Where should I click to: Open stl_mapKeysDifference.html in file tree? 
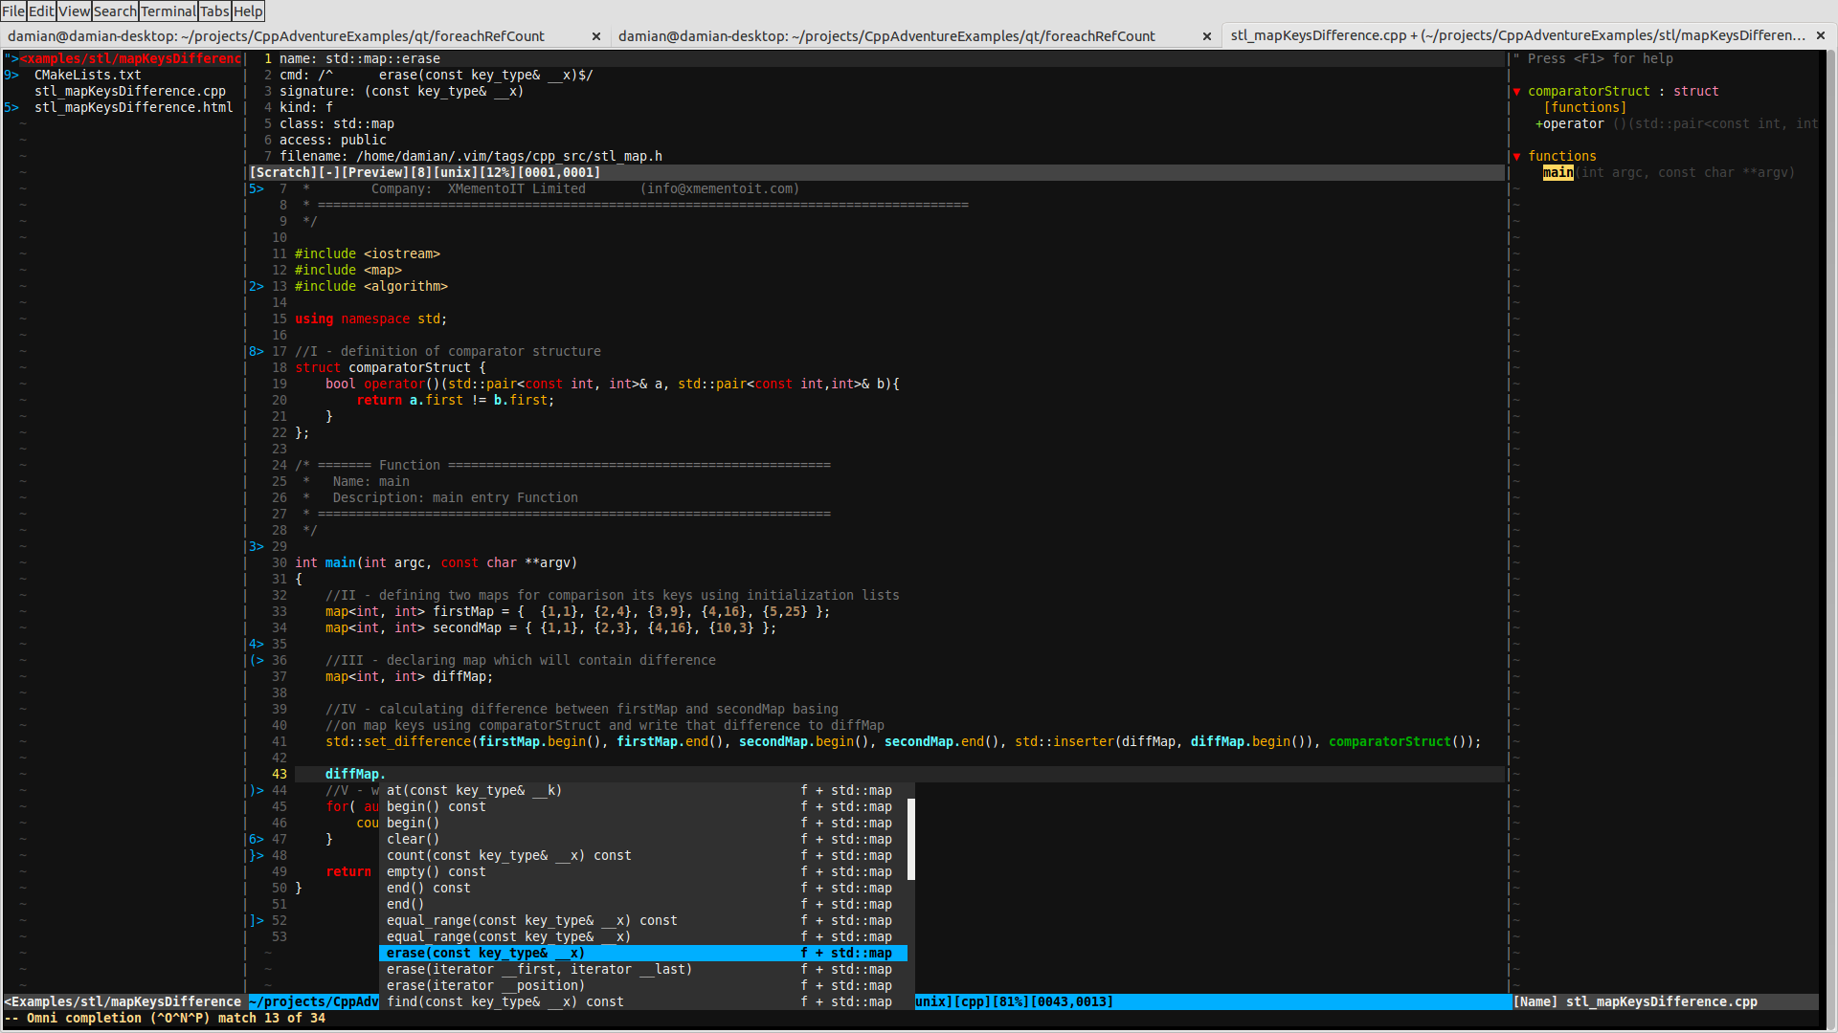[133, 107]
